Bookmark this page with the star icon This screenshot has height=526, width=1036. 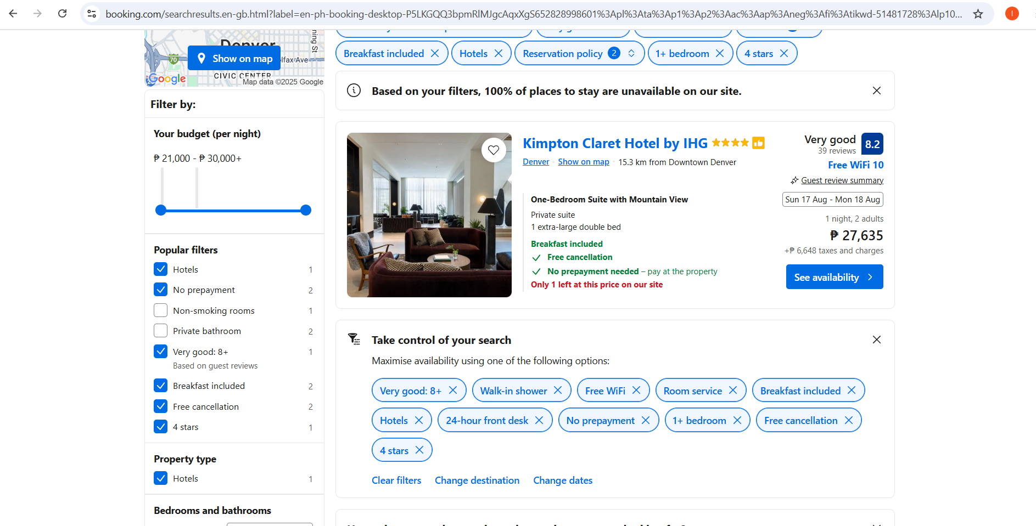(978, 14)
